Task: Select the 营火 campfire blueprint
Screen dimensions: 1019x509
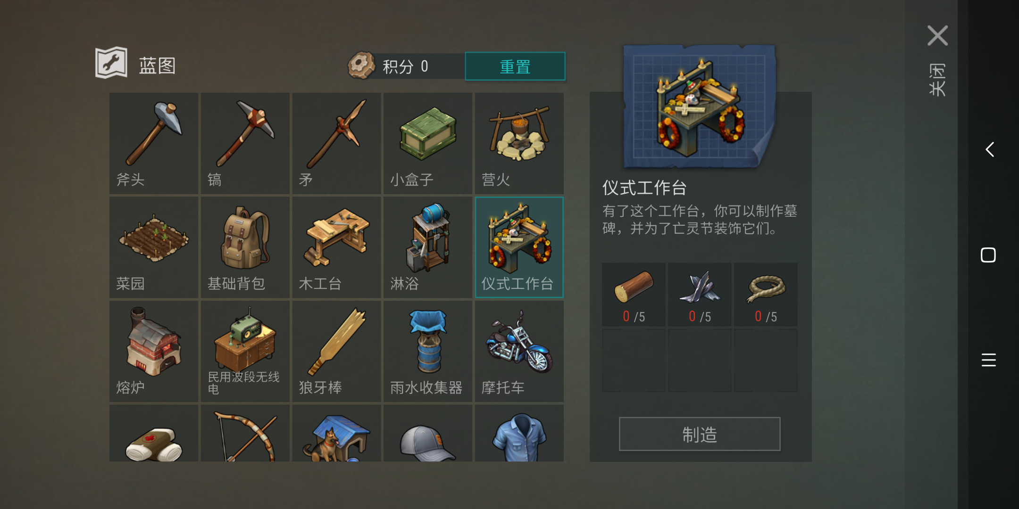Action: tap(519, 143)
